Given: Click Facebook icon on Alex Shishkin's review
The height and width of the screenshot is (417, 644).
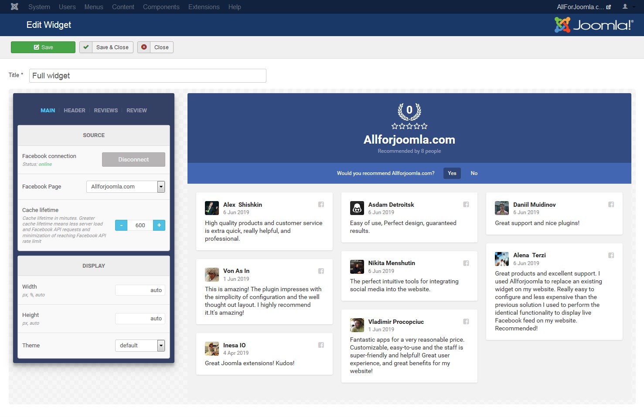Looking at the screenshot, I should click(321, 205).
